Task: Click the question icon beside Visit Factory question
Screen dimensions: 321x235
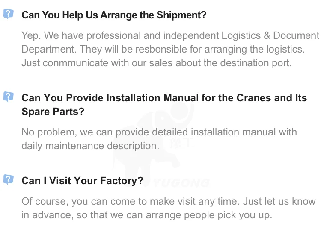Action: [8, 179]
